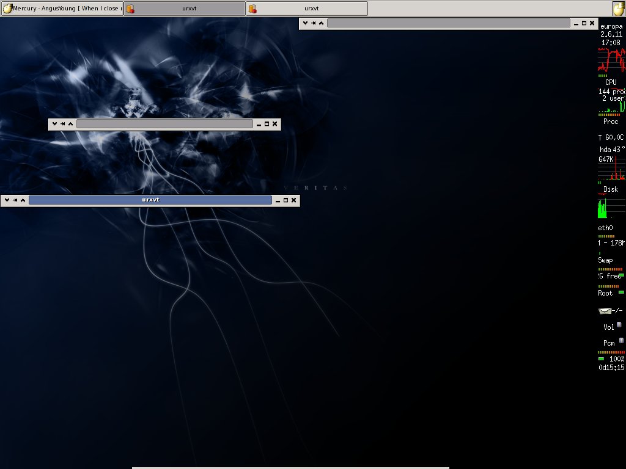Click the Mercury icon in the taskbar
This screenshot has height=469, width=626.
coord(7,9)
